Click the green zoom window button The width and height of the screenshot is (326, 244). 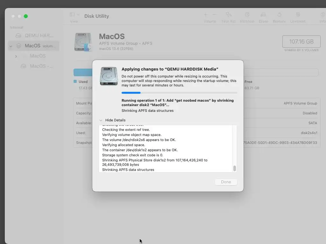pos(26,16)
